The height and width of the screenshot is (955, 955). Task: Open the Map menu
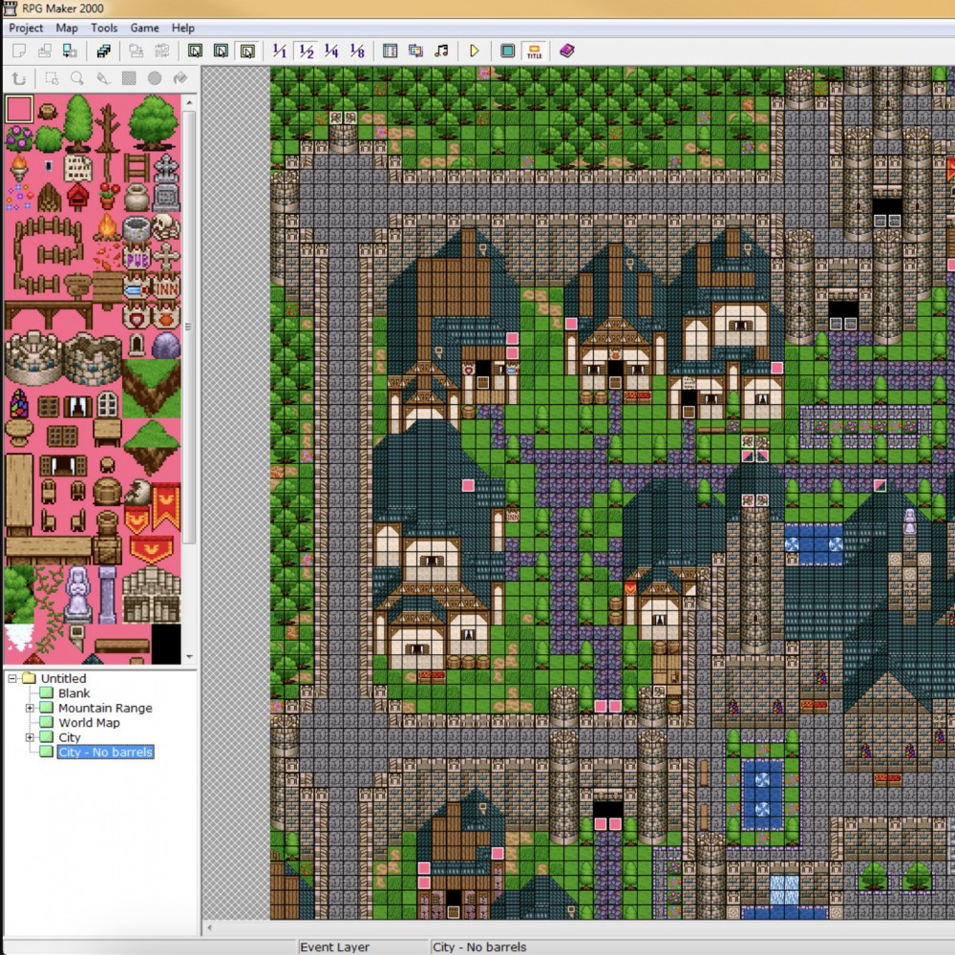pyautogui.click(x=67, y=28)
